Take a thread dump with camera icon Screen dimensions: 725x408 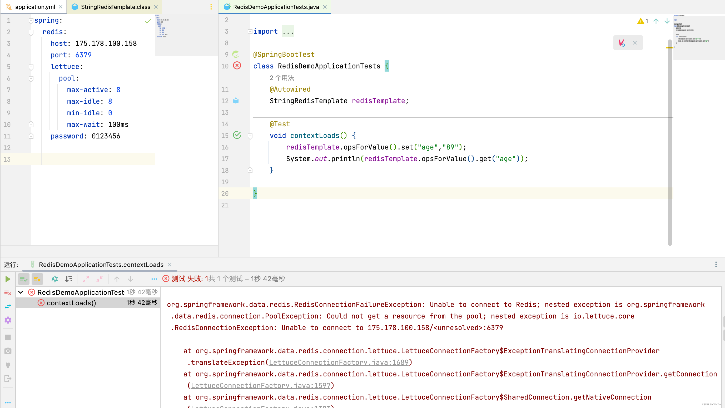[8, 351]
